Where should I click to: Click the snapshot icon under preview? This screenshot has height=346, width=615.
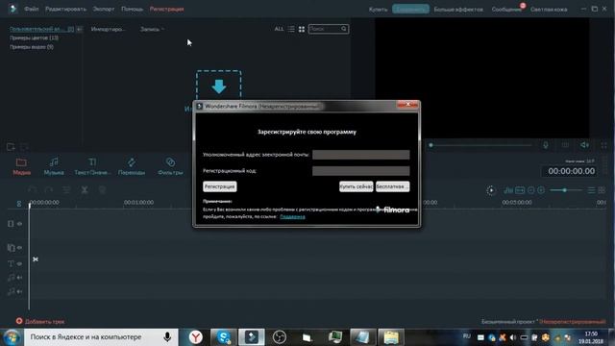tap(565, 145)
